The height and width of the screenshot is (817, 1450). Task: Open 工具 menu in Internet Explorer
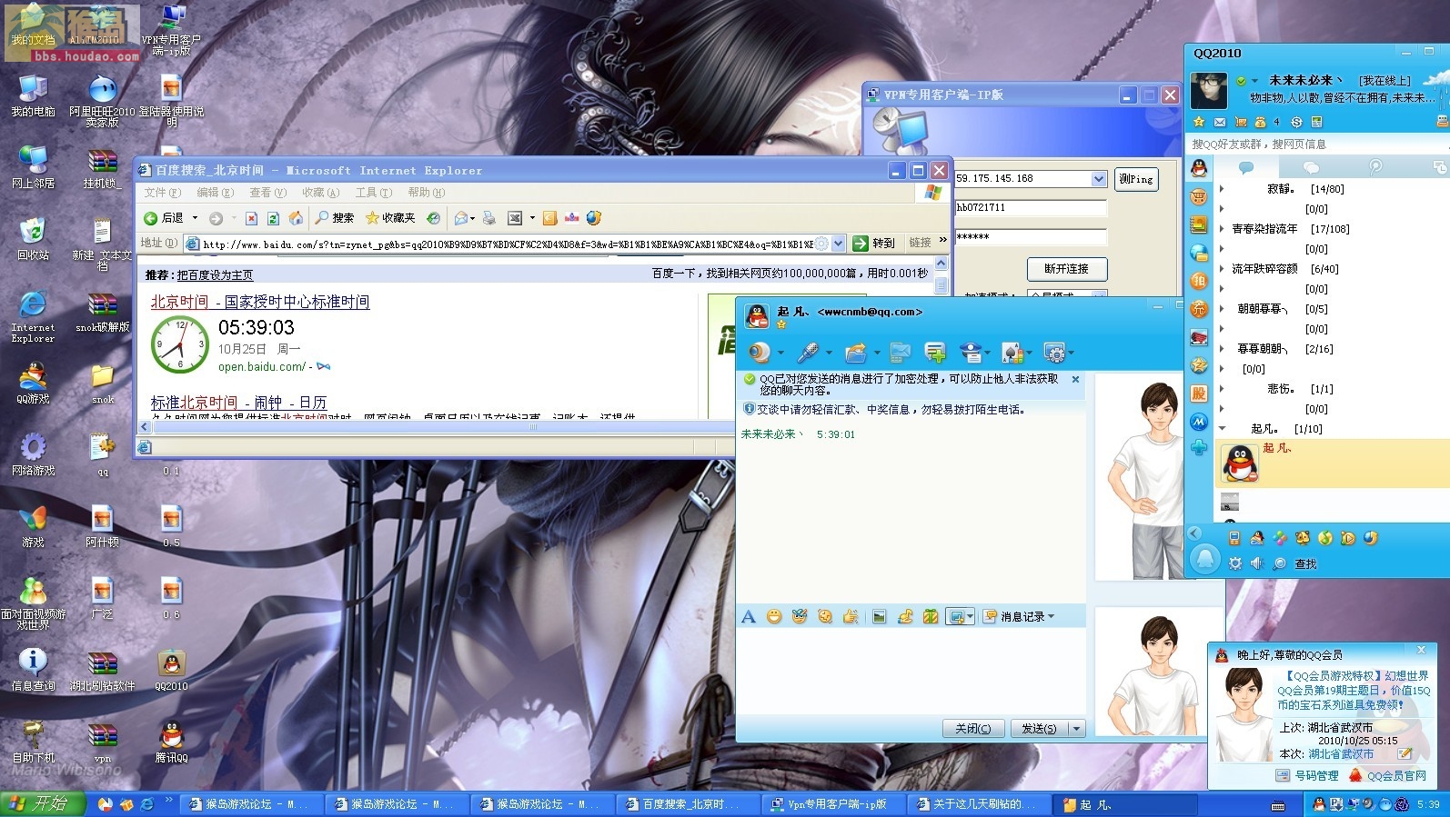pos(373,193)
